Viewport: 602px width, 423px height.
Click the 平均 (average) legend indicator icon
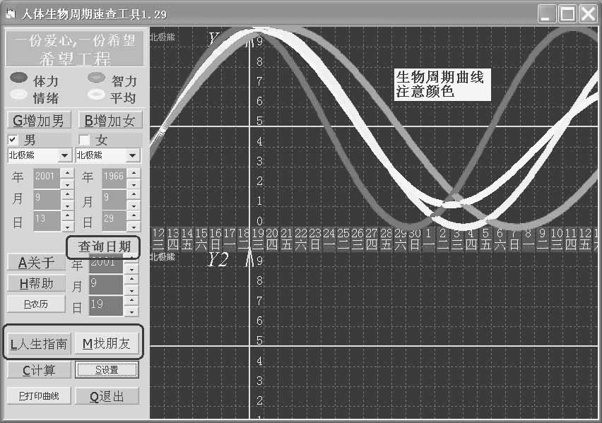(x=96, y=94)
